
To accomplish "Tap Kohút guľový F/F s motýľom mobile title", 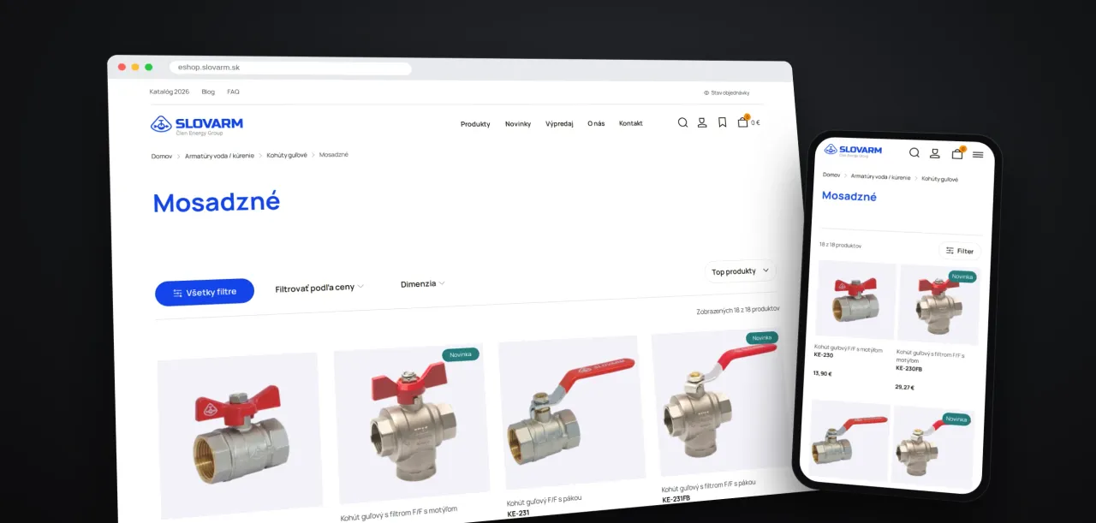I will pyautogui.click(x=849, y=348).
